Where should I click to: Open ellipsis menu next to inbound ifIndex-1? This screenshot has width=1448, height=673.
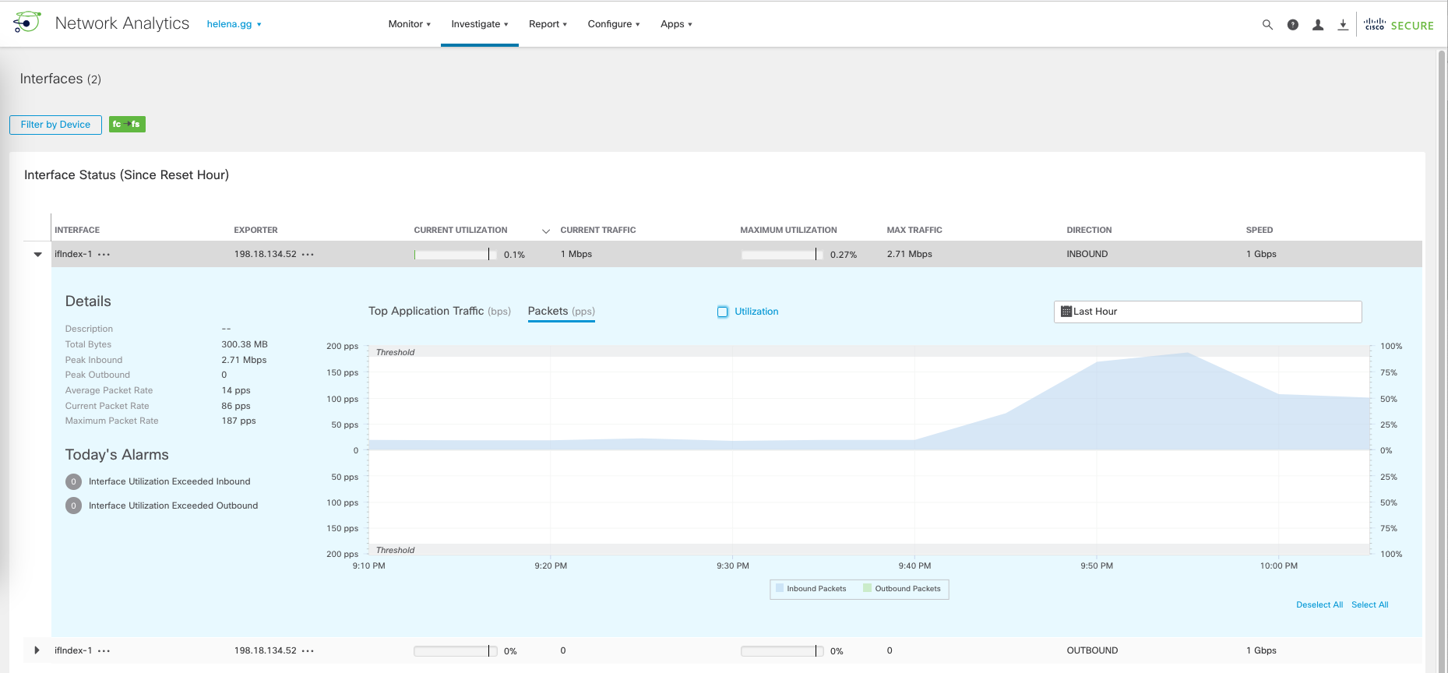[x=104, y=255]
